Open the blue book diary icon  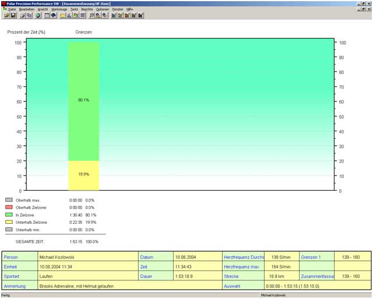[54, 16]
